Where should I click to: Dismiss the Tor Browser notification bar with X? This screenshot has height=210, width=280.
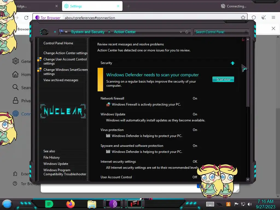pos(273,28)
